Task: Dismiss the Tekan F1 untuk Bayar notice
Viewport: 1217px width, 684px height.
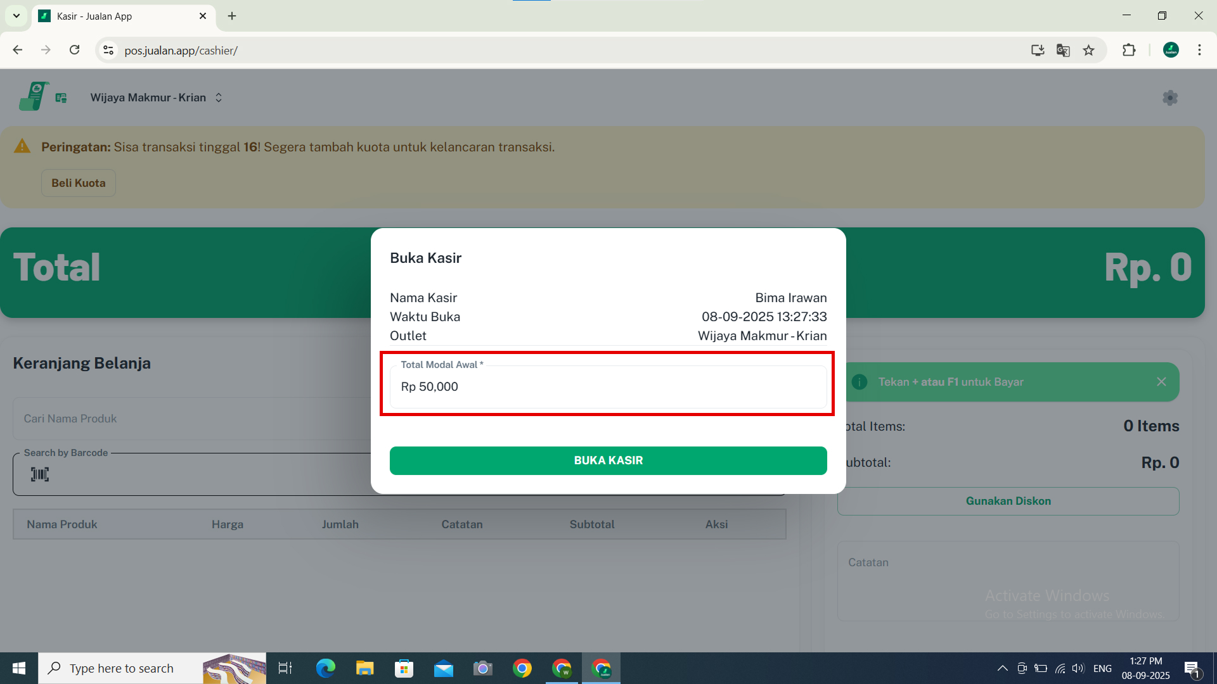Action: point(1161,382)
